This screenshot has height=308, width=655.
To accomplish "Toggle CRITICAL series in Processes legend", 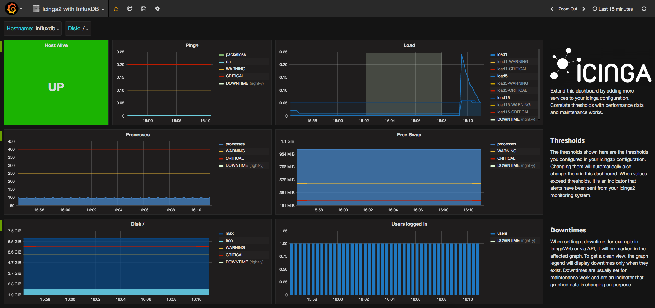I will coord(235,158).
